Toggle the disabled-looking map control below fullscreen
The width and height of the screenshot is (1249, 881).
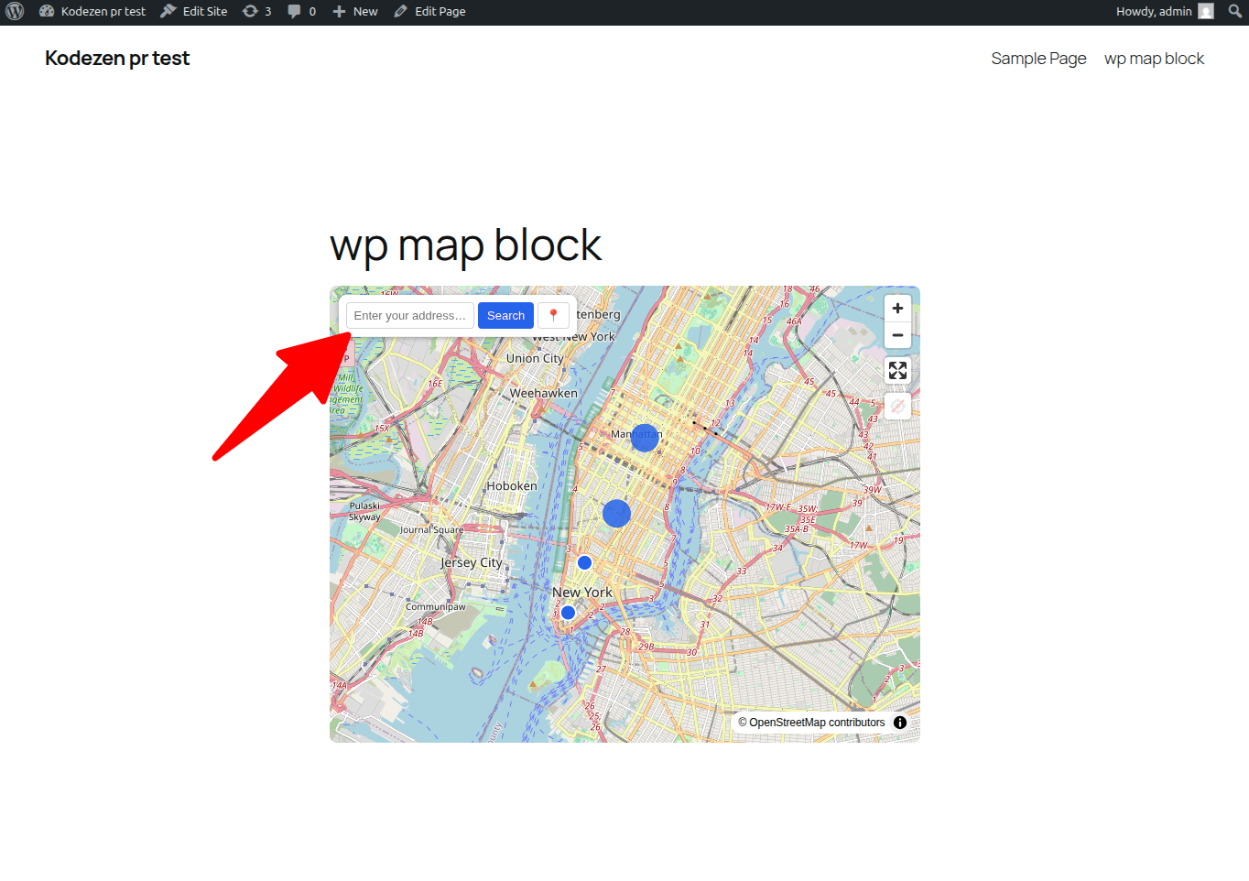[897, 406]
